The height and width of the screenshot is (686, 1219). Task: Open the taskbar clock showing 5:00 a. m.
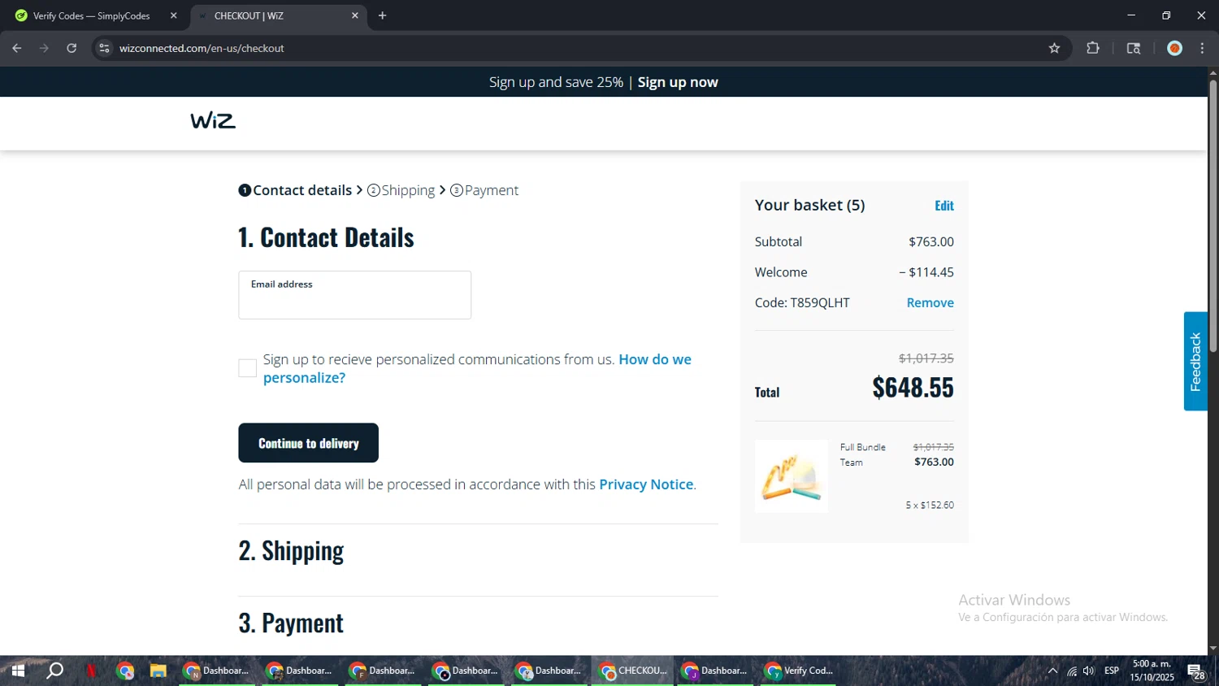[x=1152, y=671]
